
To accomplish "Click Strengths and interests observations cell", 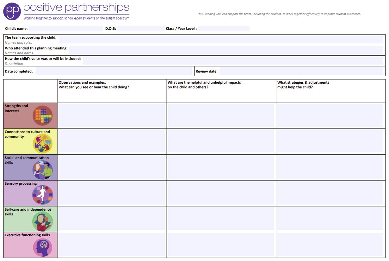I will tap(112, 116).
